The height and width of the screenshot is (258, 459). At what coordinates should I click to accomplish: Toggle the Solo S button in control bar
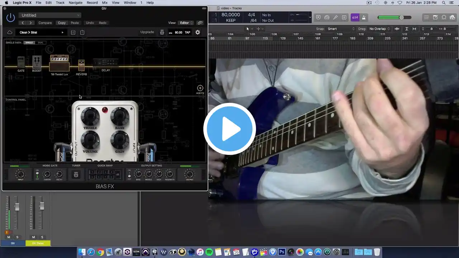pyautogui.click(x=344, y=17)
